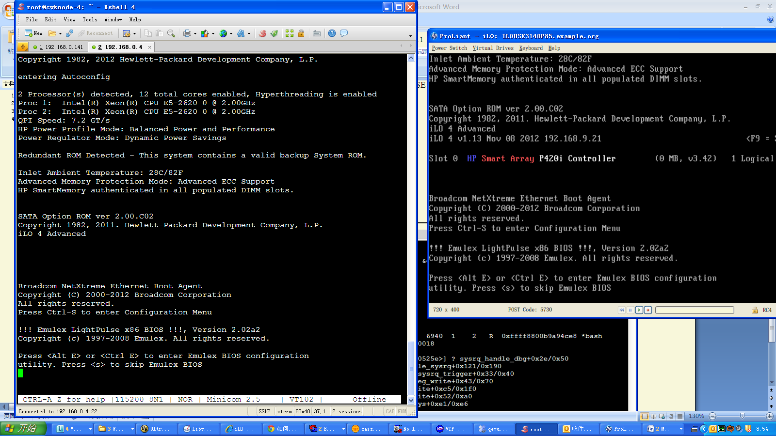This screenshot has width=776, height=436.
Task: Select Outline view in Word status bar
Action: pyautogui.click(x=671, y=416)
